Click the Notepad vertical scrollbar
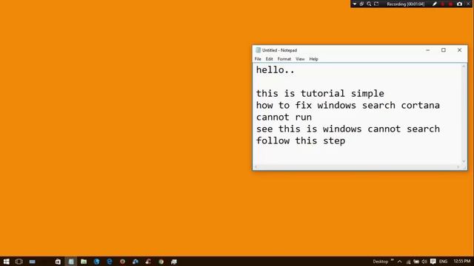This screenshot has width=474, height=266. [x=464, y=114]
